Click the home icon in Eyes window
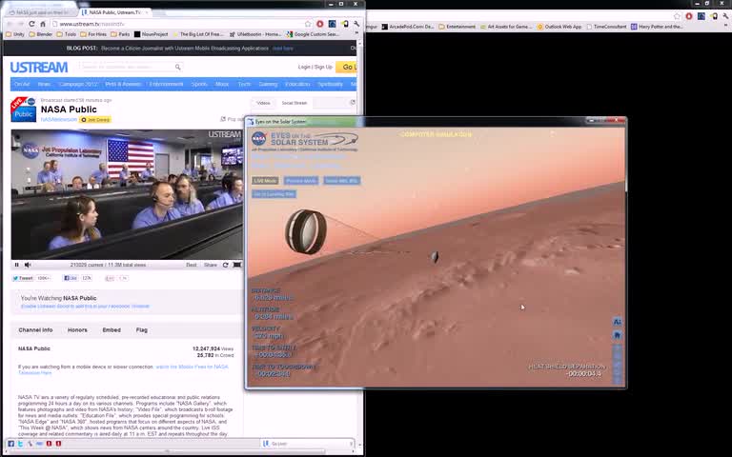Screen dimensions: 732x457 618,335
